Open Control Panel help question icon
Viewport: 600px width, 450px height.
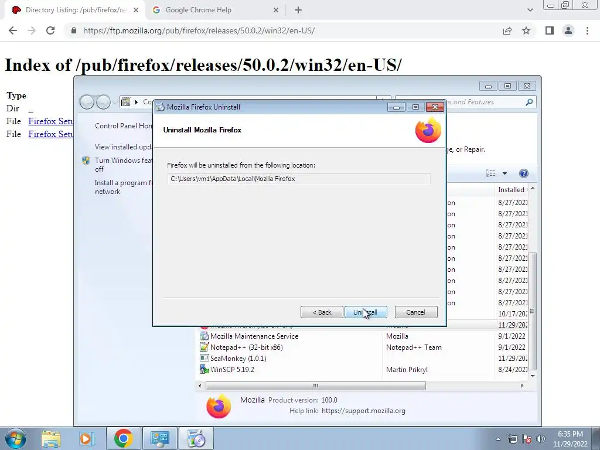pos(523,173)
